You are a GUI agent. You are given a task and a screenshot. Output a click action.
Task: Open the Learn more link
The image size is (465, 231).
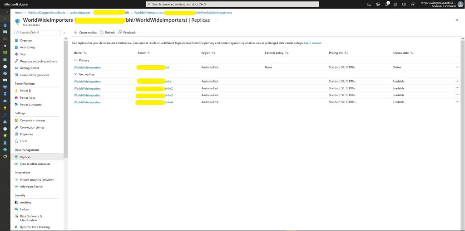coord(312,43)
